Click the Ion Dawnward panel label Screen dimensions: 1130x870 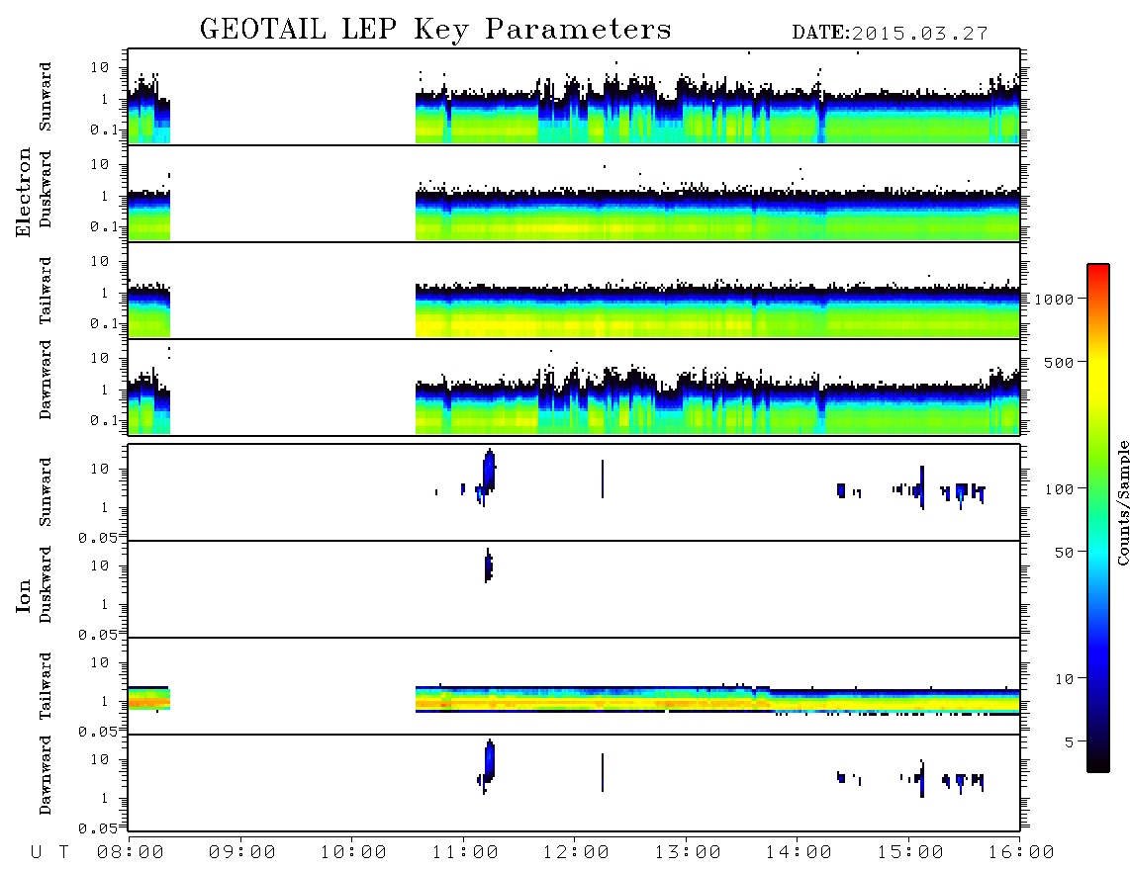point(46,775)
